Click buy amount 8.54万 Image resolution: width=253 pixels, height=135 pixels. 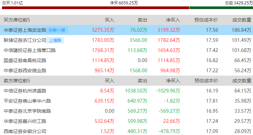pos(107,91)
